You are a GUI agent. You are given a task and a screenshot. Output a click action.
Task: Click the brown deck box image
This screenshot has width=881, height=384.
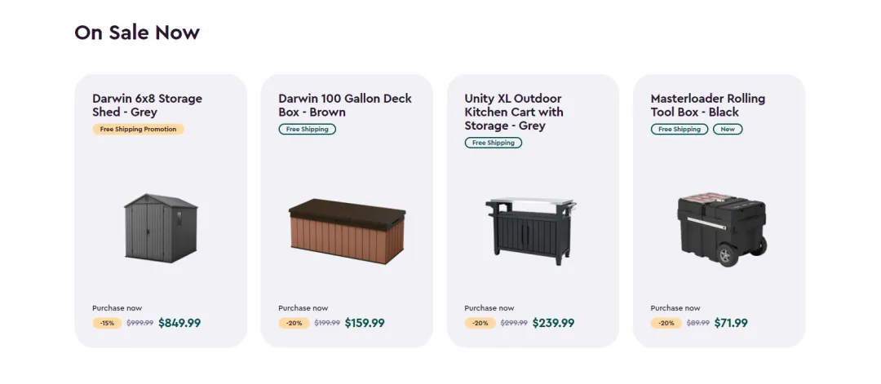[347, 232]
